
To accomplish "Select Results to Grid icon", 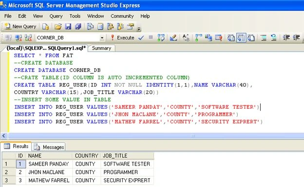I will tap(241, 38).
